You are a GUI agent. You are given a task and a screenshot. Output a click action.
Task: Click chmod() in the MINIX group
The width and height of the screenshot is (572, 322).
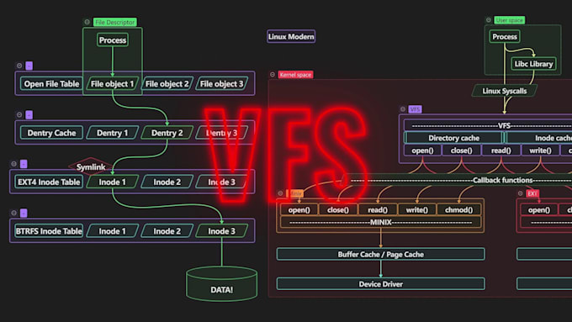tap(459, 209)
